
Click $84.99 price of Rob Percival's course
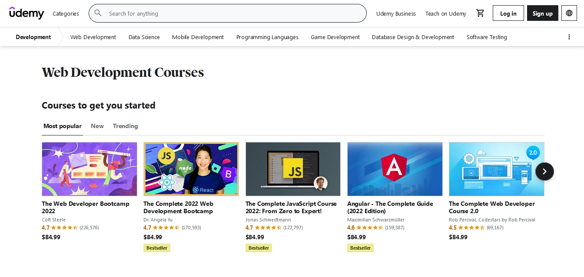click(x=458, y=237)
